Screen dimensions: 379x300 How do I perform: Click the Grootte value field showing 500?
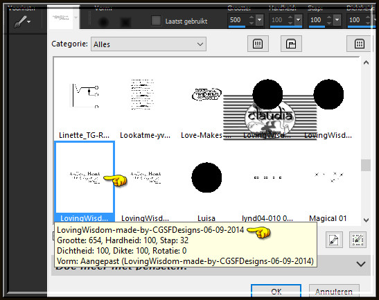pos(238,20)
